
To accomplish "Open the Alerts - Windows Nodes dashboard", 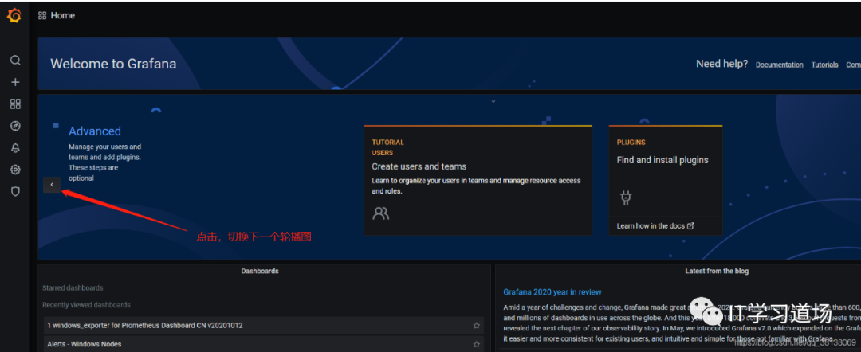I will 264,344.
